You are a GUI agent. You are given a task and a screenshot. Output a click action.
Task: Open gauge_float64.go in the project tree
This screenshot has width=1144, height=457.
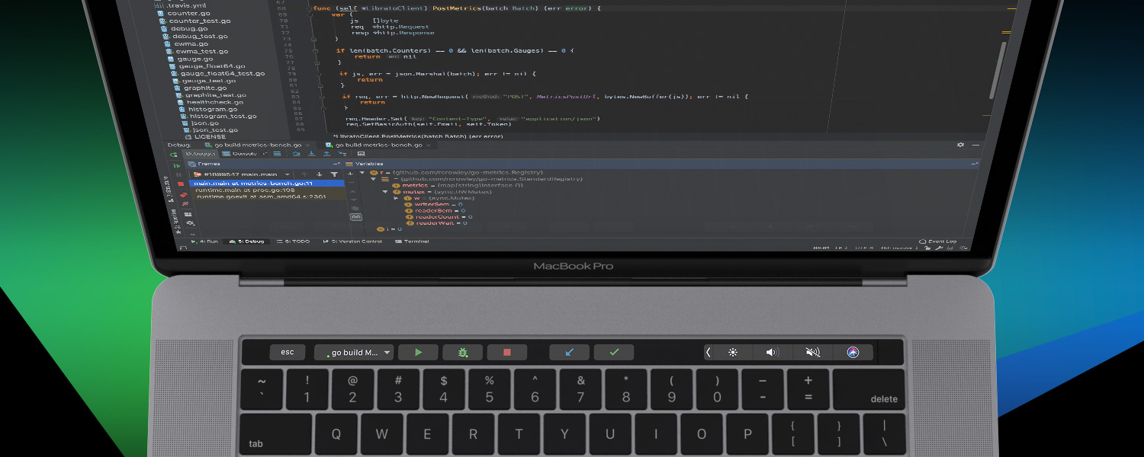coord(207,66)
